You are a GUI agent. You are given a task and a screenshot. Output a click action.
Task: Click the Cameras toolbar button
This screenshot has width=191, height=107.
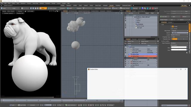coord(134,8)
